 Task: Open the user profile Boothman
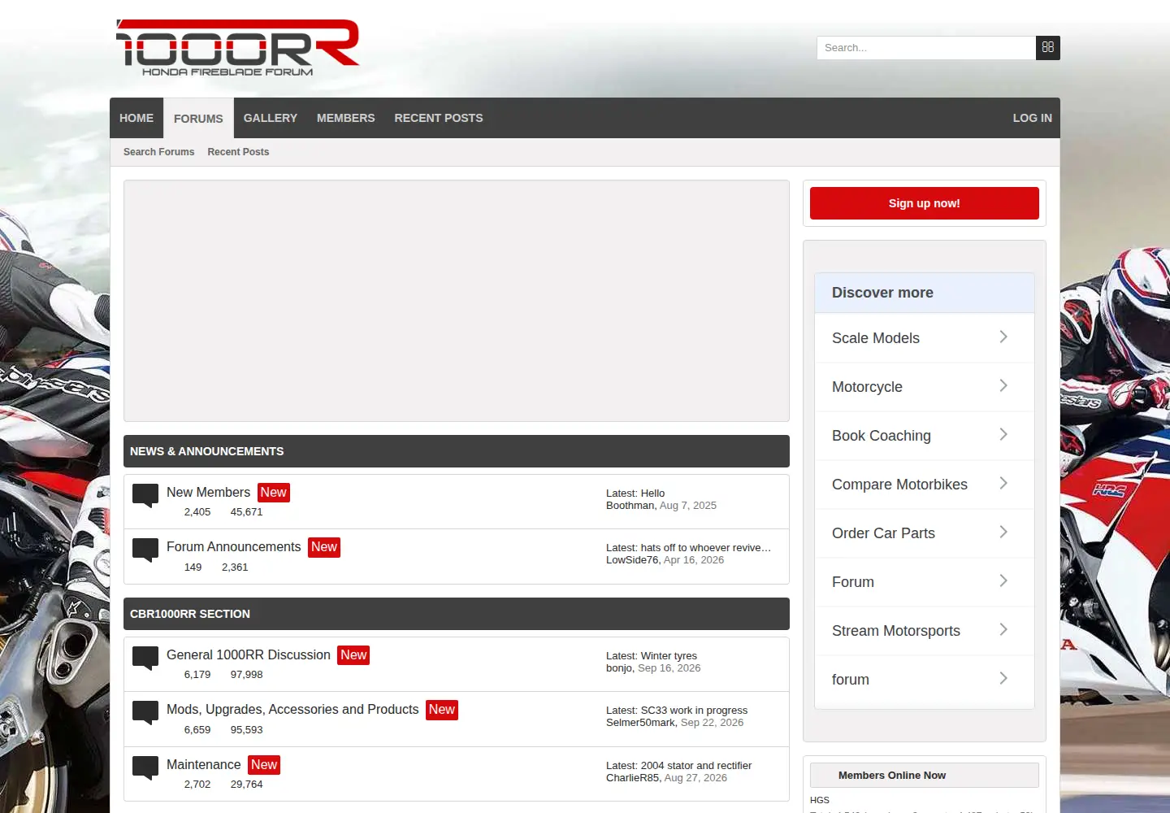tap(630, 506)
